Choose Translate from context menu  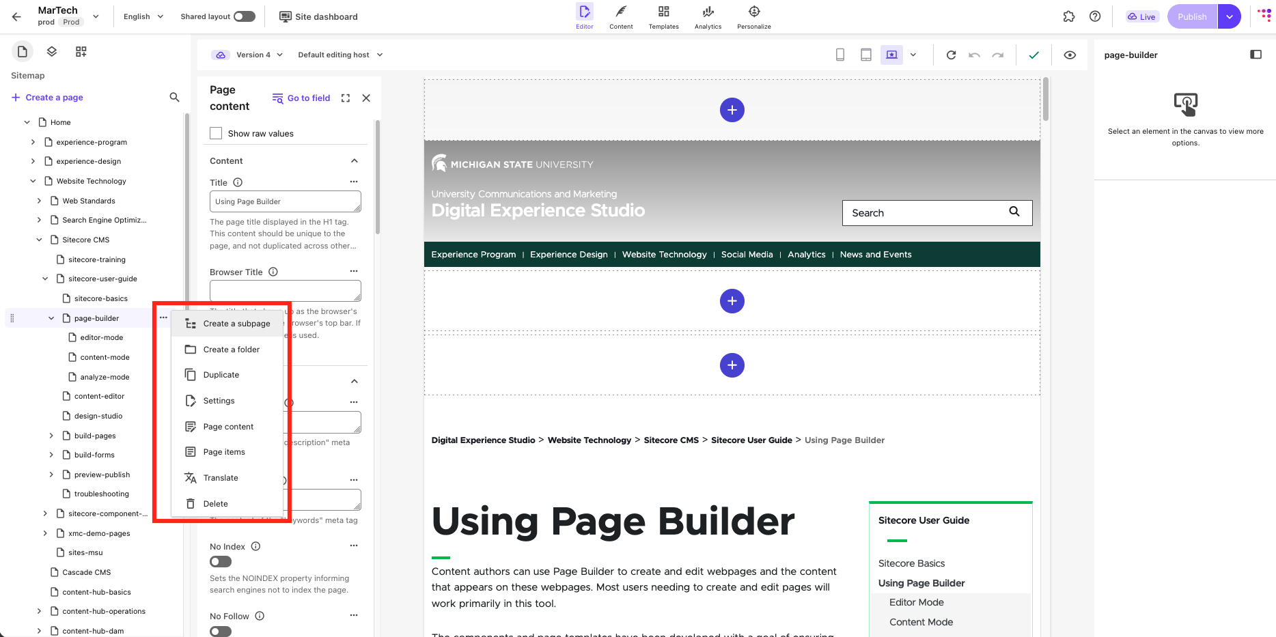pos(227,478)
